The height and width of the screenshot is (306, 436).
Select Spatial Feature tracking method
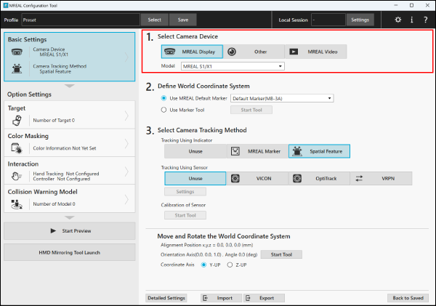click(x=319, y=151)
